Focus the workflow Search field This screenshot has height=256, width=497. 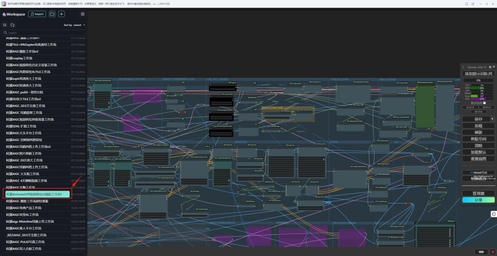44,33
